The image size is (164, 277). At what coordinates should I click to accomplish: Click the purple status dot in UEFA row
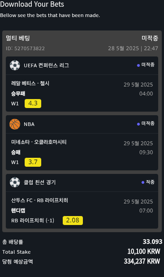coord(138,65)
